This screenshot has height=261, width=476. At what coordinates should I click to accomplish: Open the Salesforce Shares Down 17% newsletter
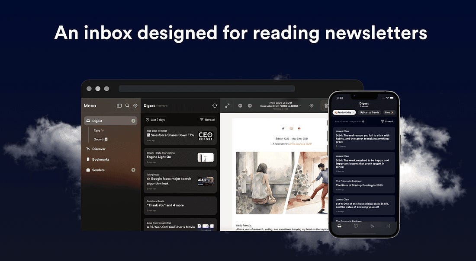[x=180, y=136]
